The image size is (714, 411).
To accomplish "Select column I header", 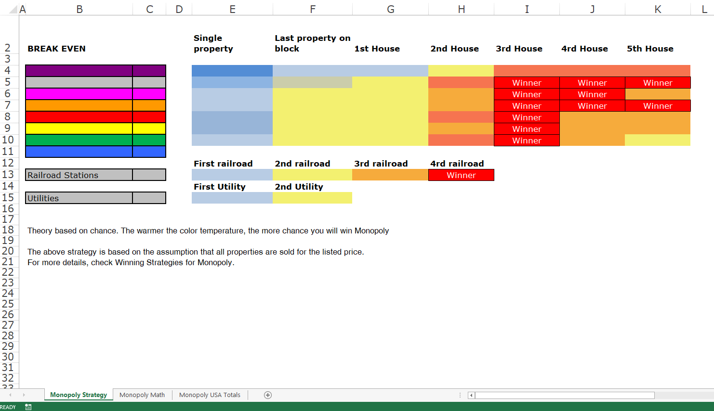I will [527, 9].
